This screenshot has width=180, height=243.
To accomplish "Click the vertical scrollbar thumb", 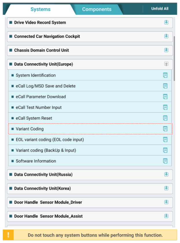I will pyautogui.click(x=174, y=59).
